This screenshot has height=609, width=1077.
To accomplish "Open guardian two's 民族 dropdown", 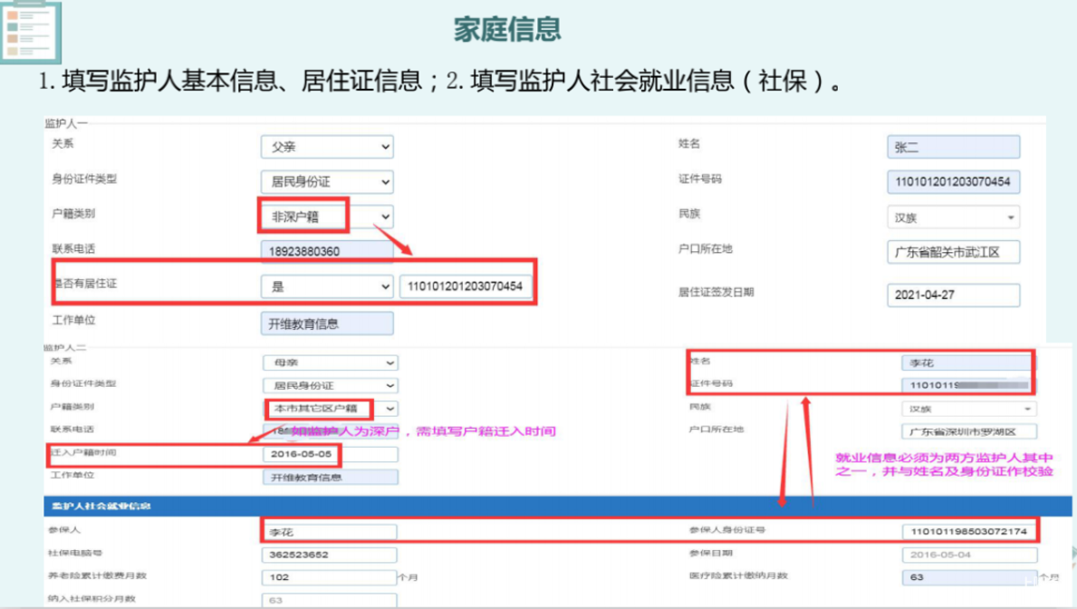I will [x=969, y=409].
